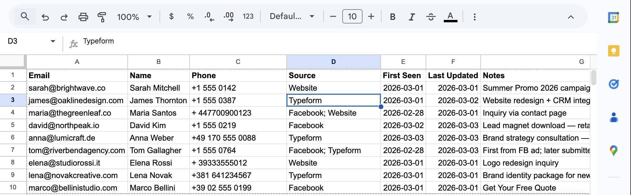This screenshot has height=195, width=631.
Task: Select column B header
Action: (159, 62)
